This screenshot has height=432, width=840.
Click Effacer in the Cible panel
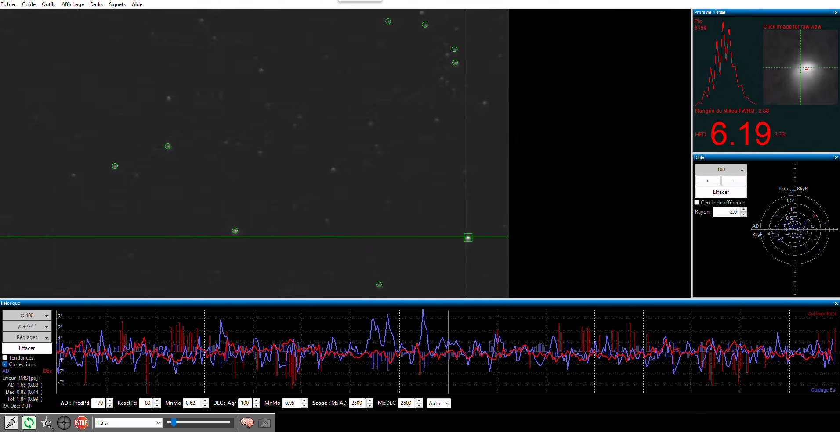[x=721, y=192]
